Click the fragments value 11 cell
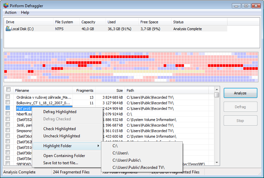The image size is (264, 178). click(91, 103)
